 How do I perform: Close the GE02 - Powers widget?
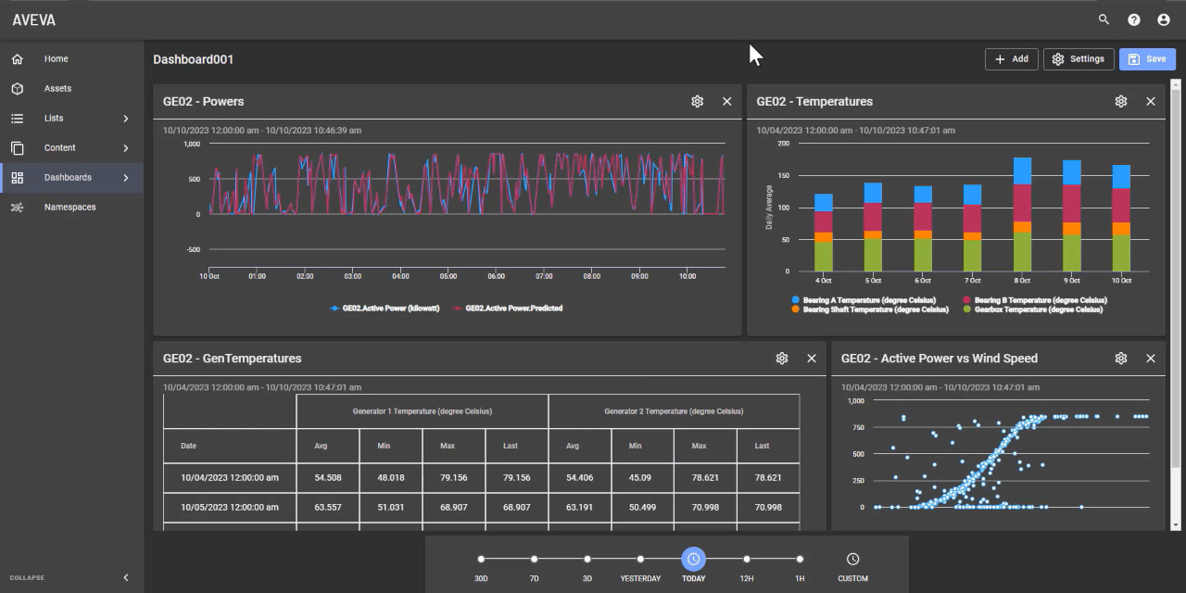coord(727,102)
